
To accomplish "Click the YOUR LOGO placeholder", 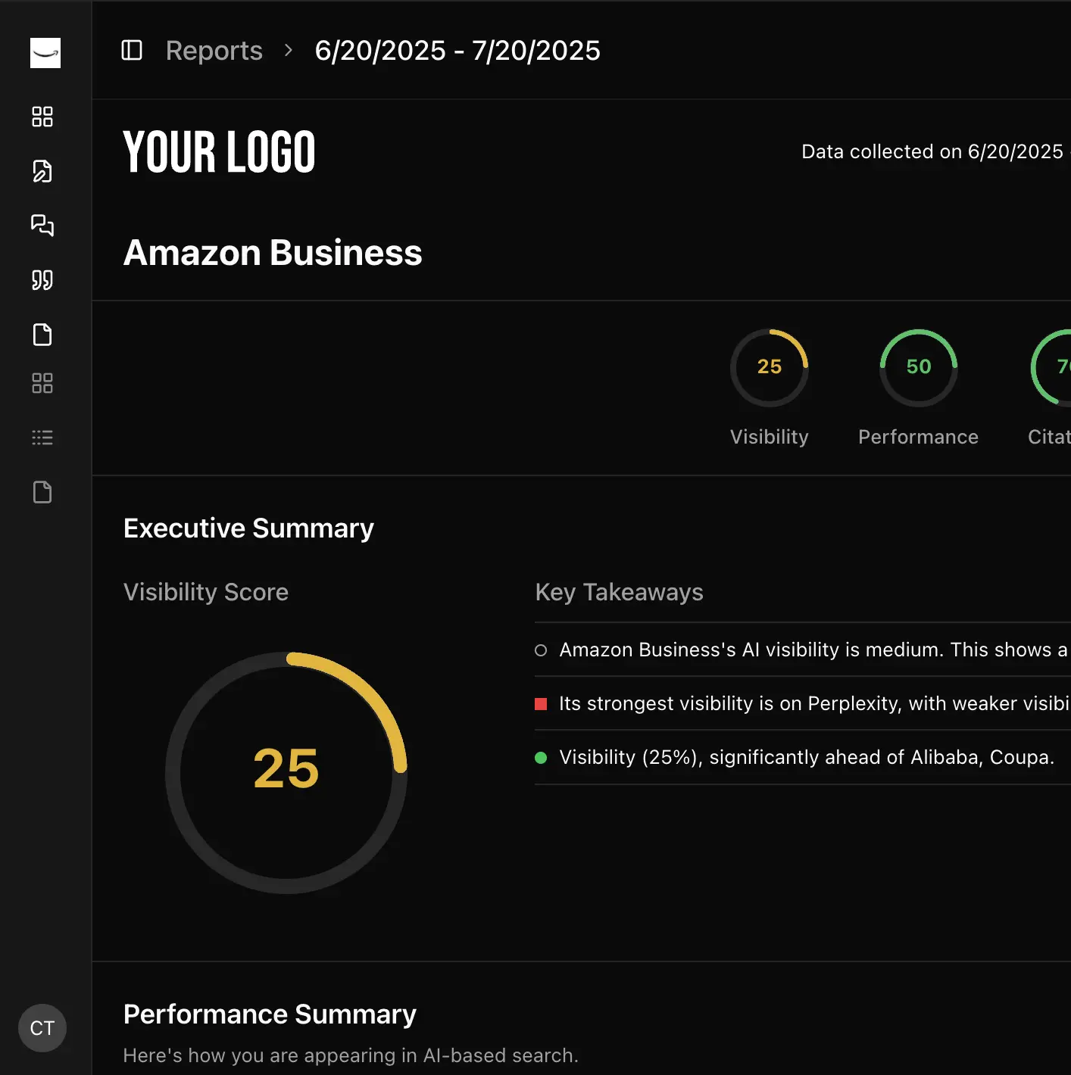I will [220, 152].
